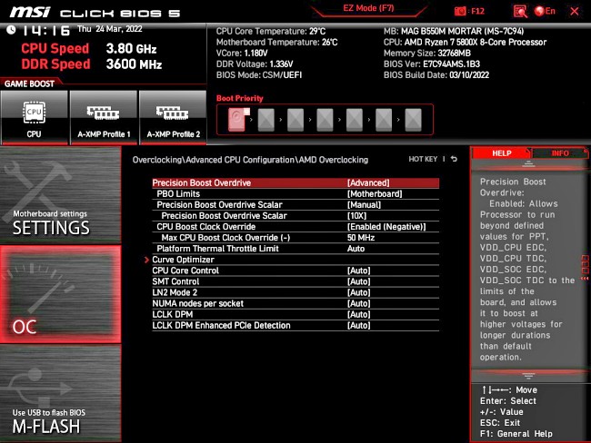Click the DDR Speed 3600 MHz value
This screenshot has height=443, width=591.
134,64
